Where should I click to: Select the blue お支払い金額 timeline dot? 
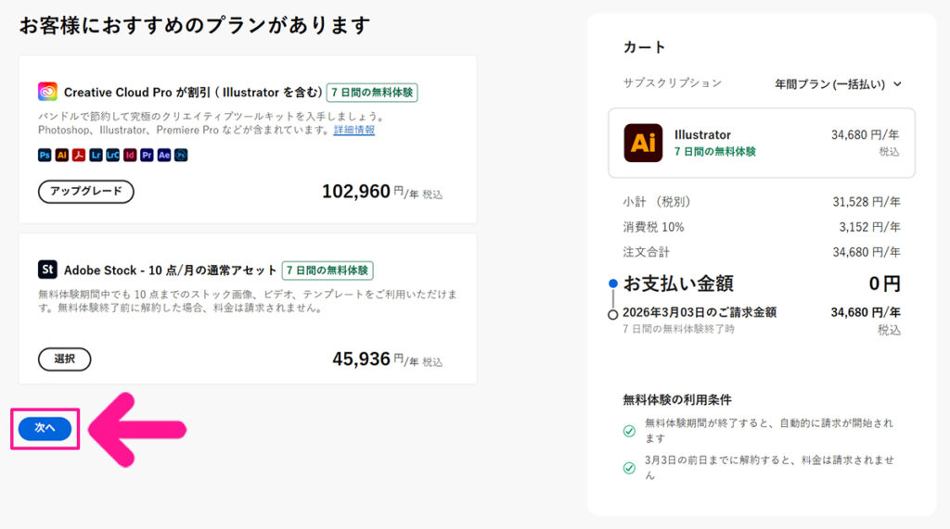pos(613,283)
